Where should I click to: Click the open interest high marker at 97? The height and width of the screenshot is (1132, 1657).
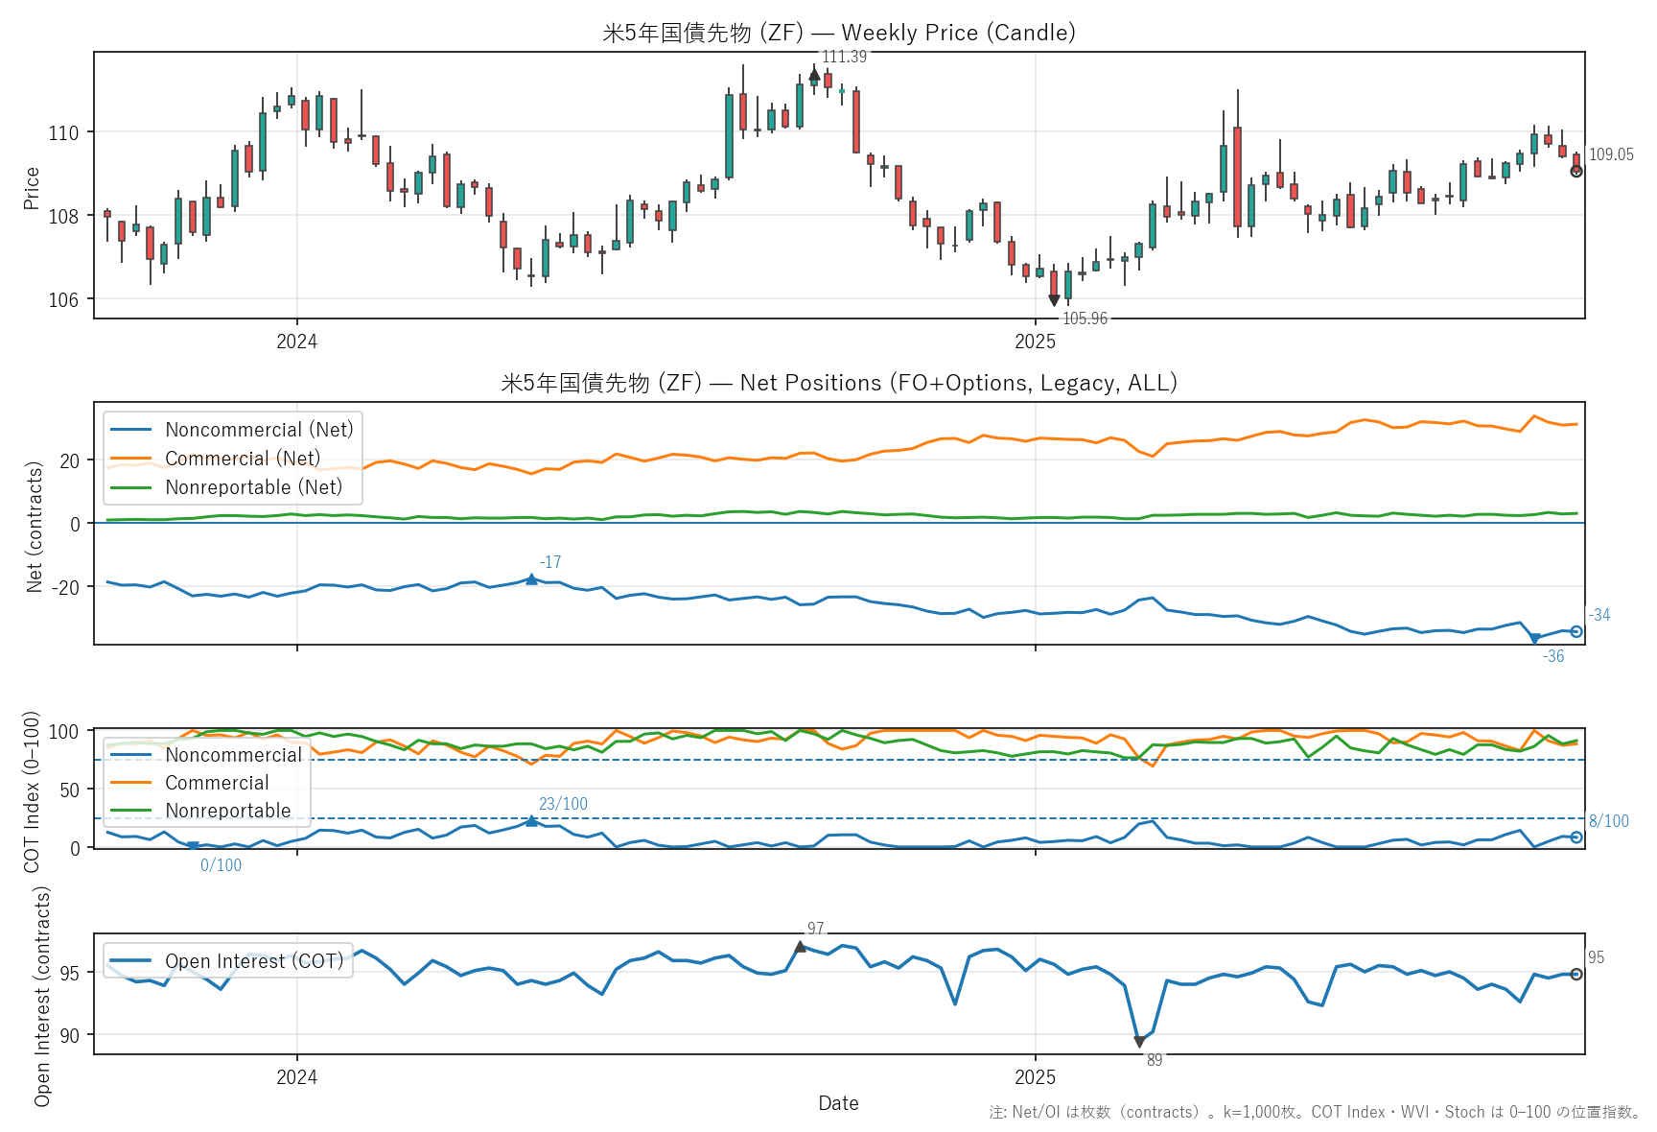point(800,947)
